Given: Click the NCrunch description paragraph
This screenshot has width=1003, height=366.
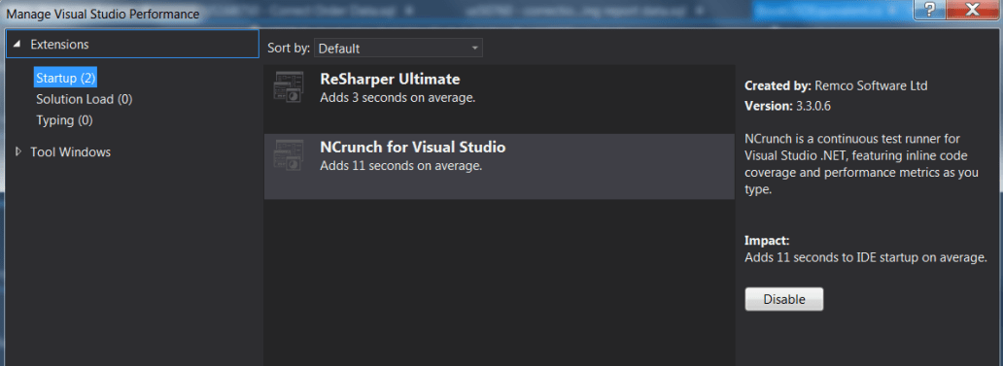Looking at the screenshot, I should point(861,164).
